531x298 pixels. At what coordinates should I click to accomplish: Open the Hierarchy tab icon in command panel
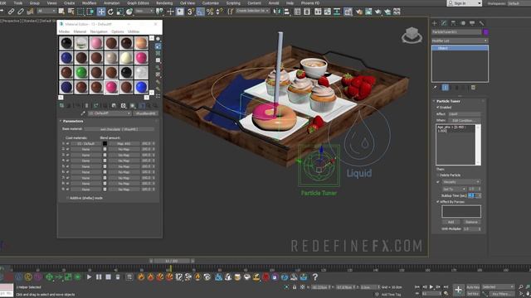[x=453, y=23]
